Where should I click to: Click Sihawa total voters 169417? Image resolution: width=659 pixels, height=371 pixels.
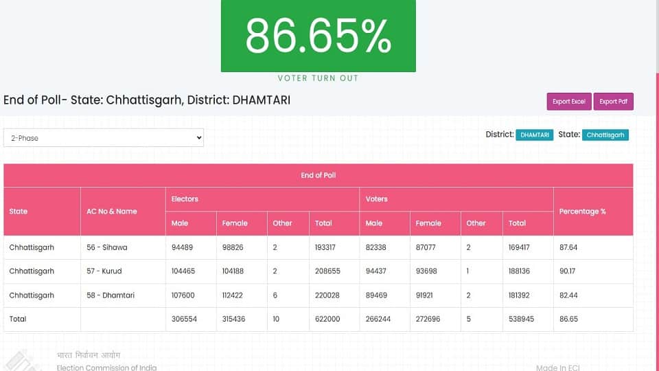point(519,247)
